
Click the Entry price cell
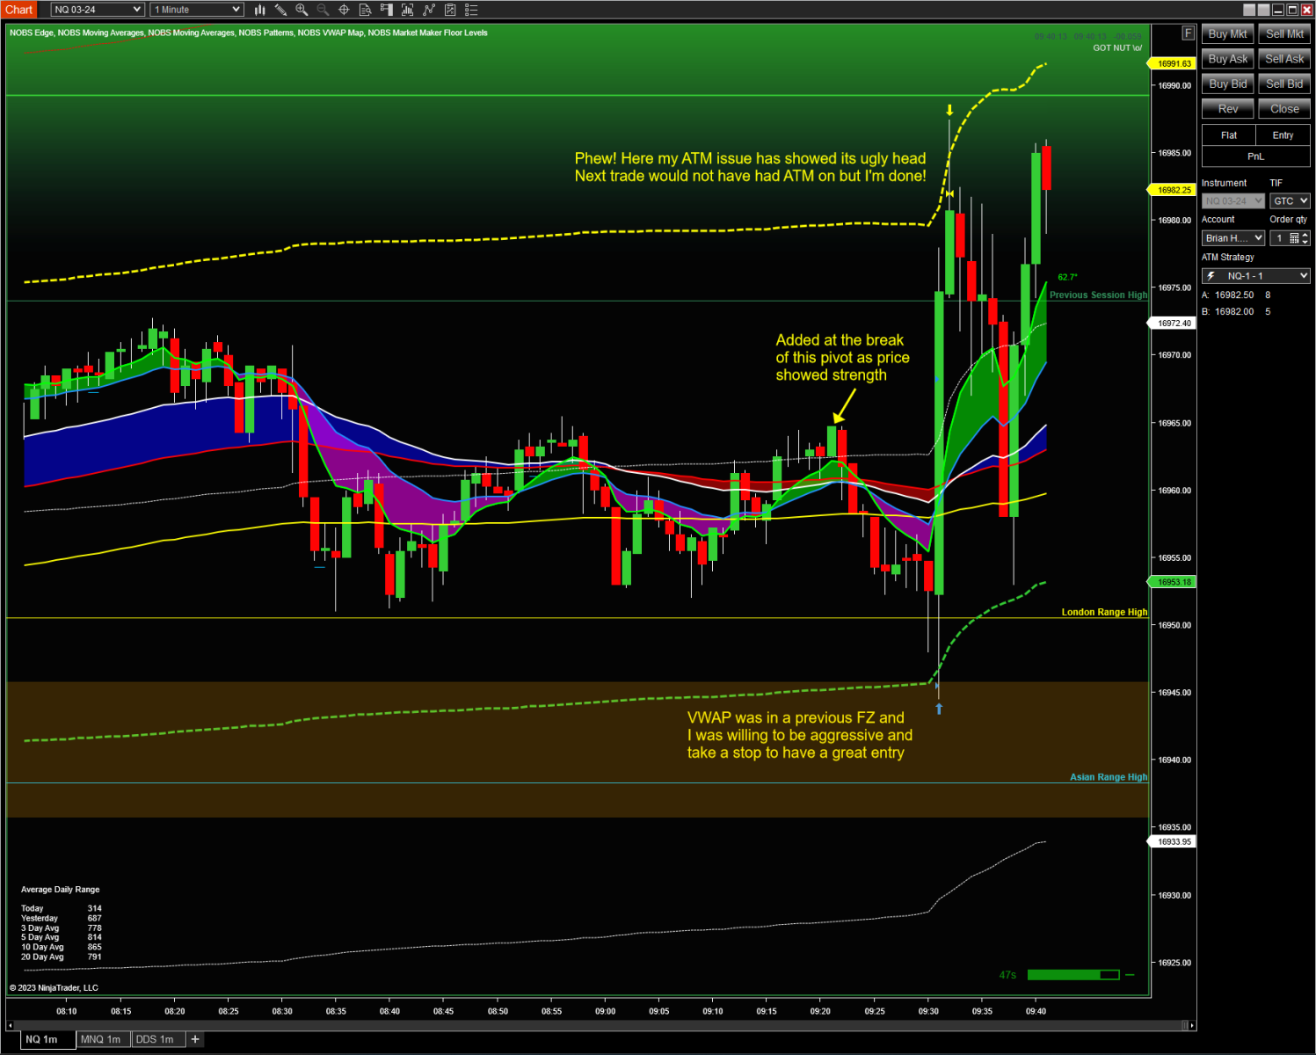[x=1283, y=135]
